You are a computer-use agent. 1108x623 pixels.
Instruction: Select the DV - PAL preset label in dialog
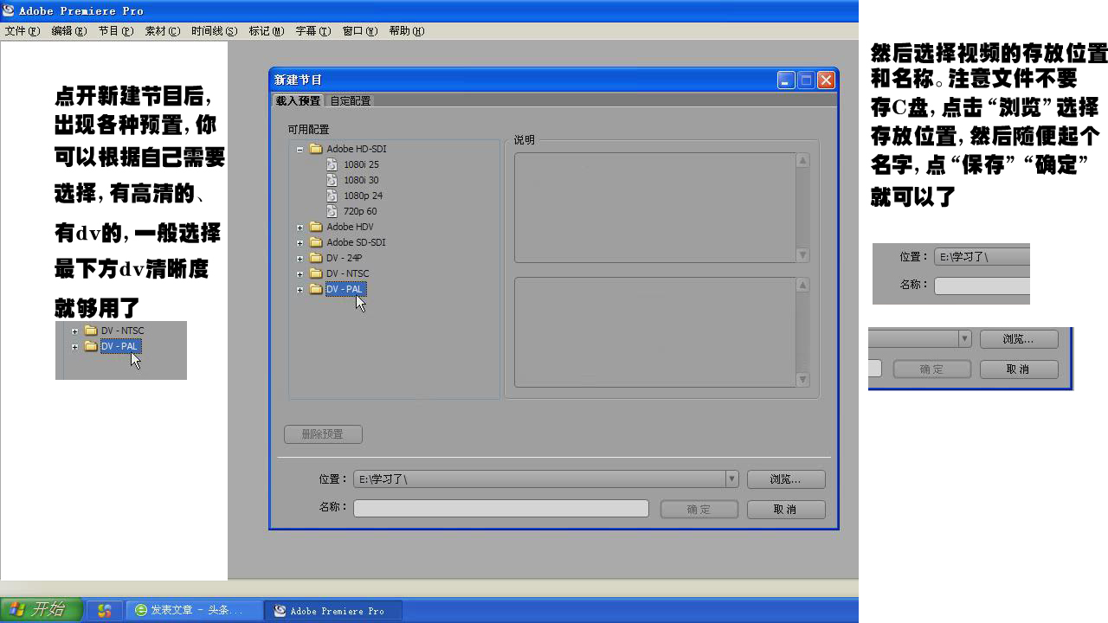tap(345, 289)
